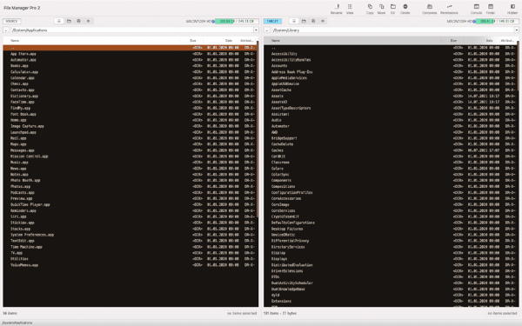Screen dimensions: 522x326
Task: Click the Finder toolbar icon
Action: pyautogui.click(x=491, y=9)
